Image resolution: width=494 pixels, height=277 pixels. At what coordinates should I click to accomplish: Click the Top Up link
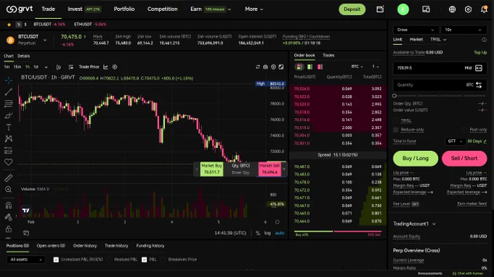pos(480,52)
